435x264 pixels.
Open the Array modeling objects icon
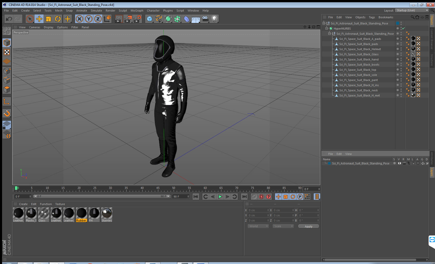tap(177, 19)
